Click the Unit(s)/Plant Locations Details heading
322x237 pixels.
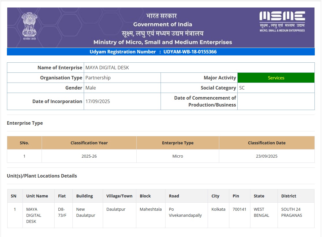point(42,176)
